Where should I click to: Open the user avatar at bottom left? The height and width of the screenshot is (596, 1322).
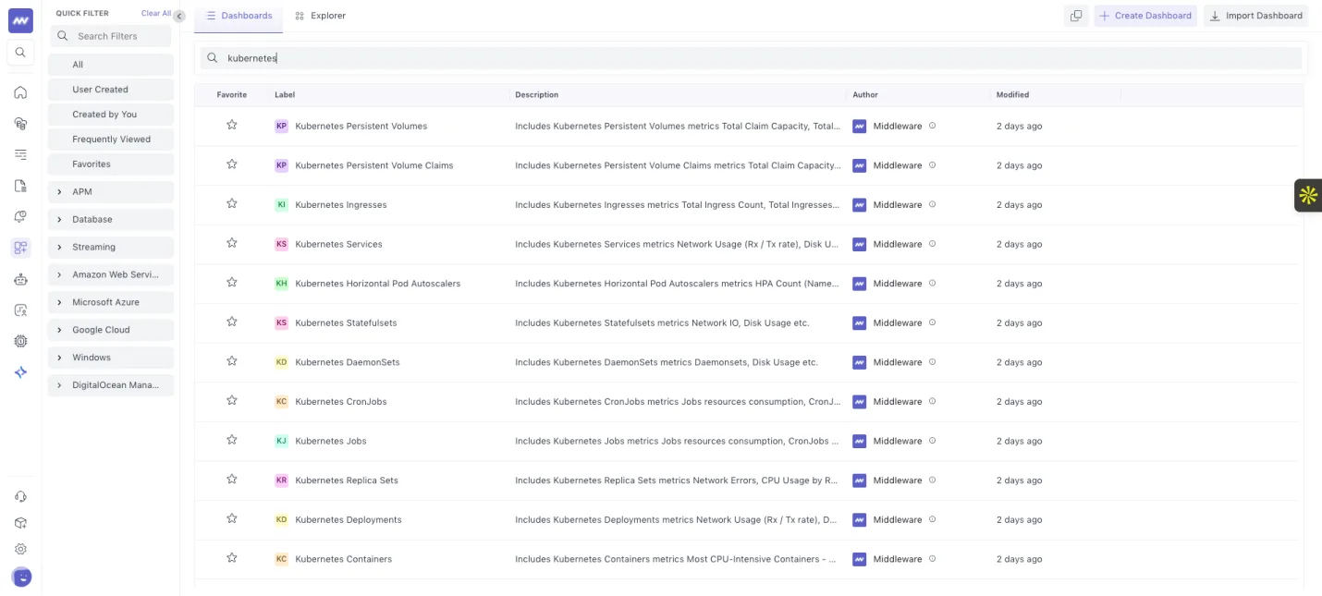pyautogui.click(x=21, y=578)
